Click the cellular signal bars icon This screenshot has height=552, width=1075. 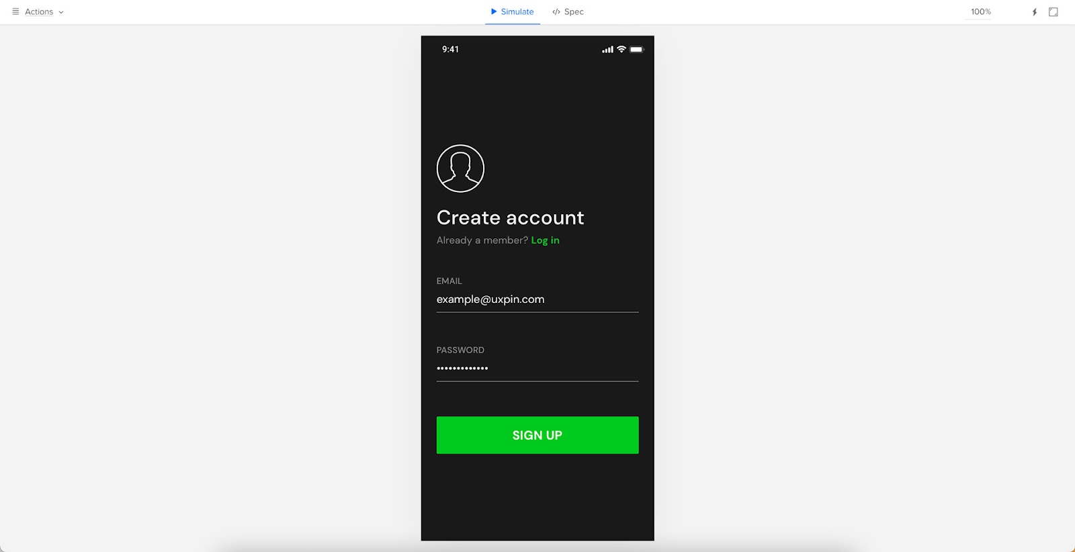[607, 50]
